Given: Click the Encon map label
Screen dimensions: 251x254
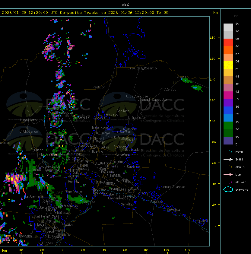Looking at the screenshot, I should tap(181, 76).
